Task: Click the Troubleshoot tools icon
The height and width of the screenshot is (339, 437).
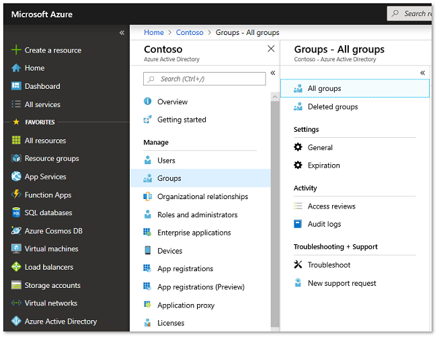Action: click(299, 265)
